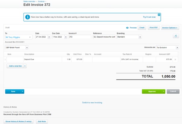Delete the Deposit Due line item
The width and height of the screenshot is (182, 124).
tap(175, 60)
